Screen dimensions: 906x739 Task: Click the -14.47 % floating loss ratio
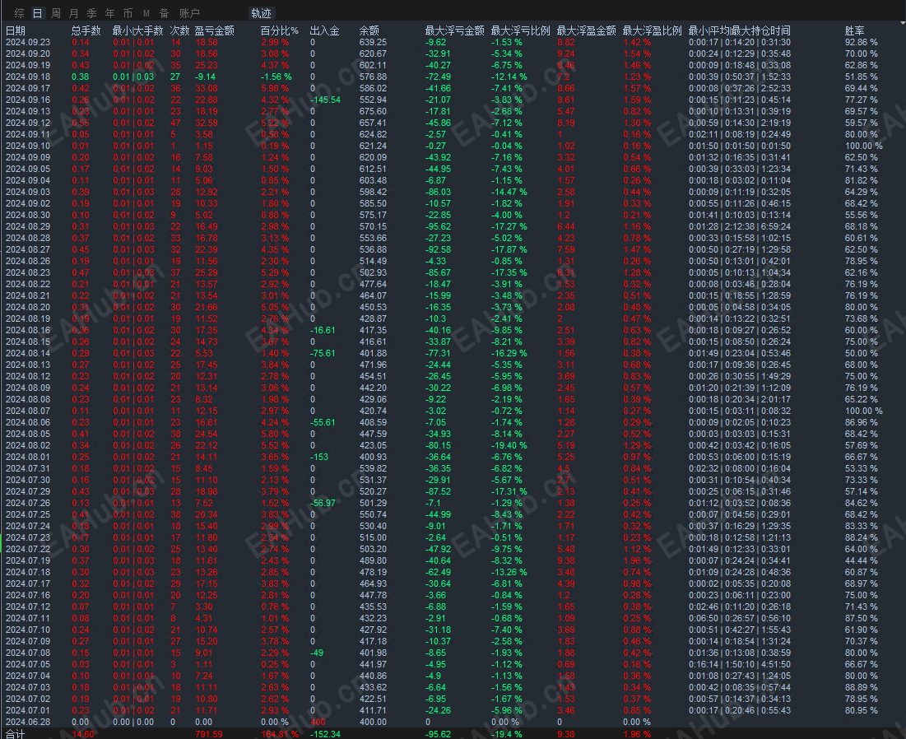[x=509, y=192]
